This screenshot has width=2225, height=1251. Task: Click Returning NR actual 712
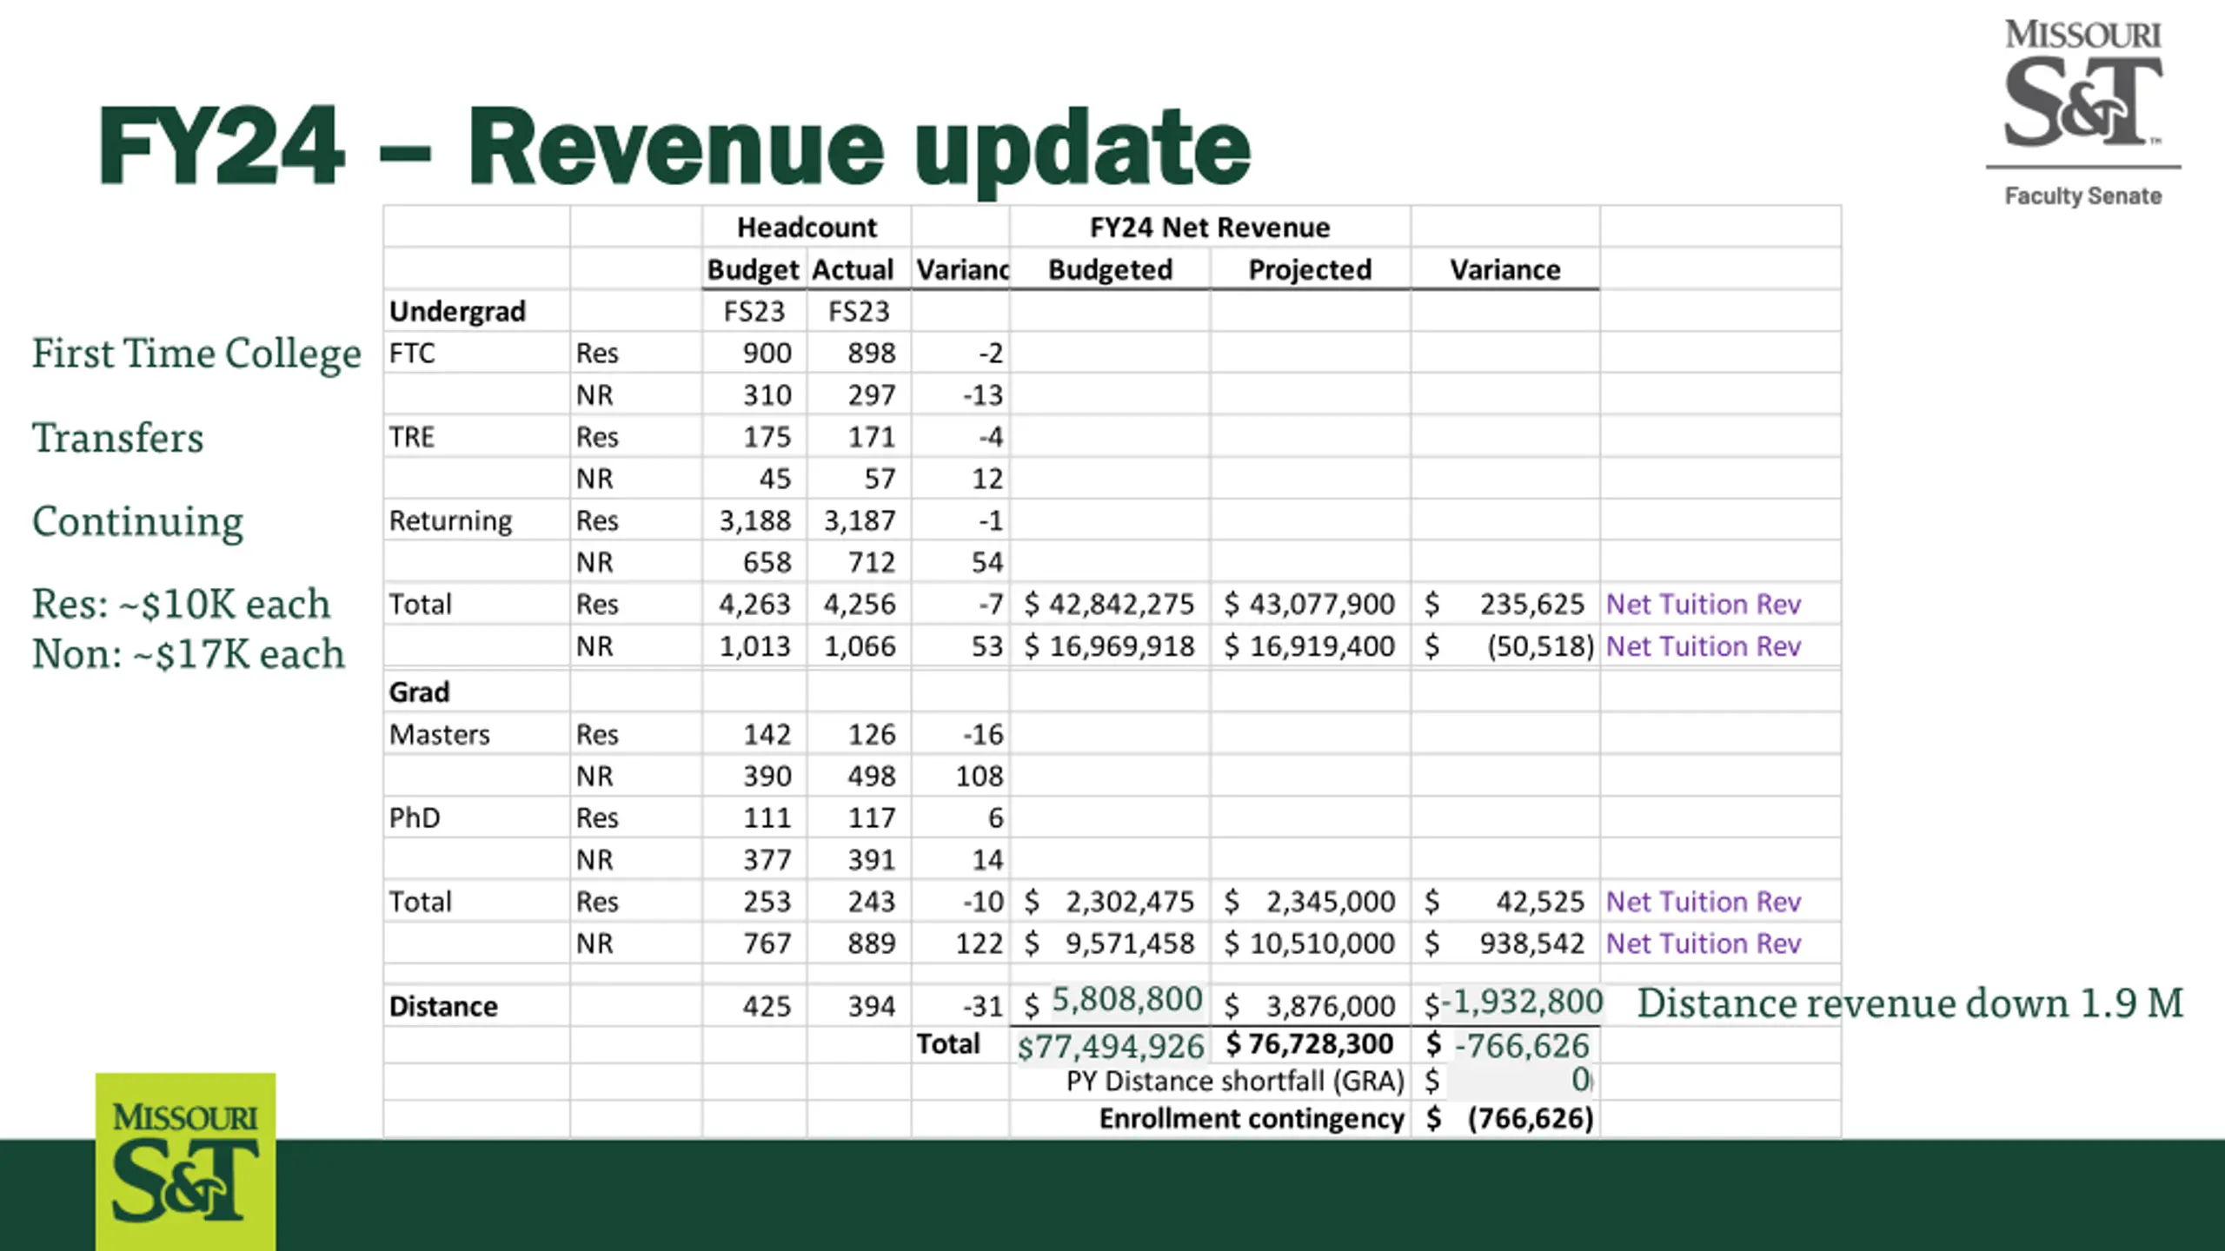tap(872, 562)
